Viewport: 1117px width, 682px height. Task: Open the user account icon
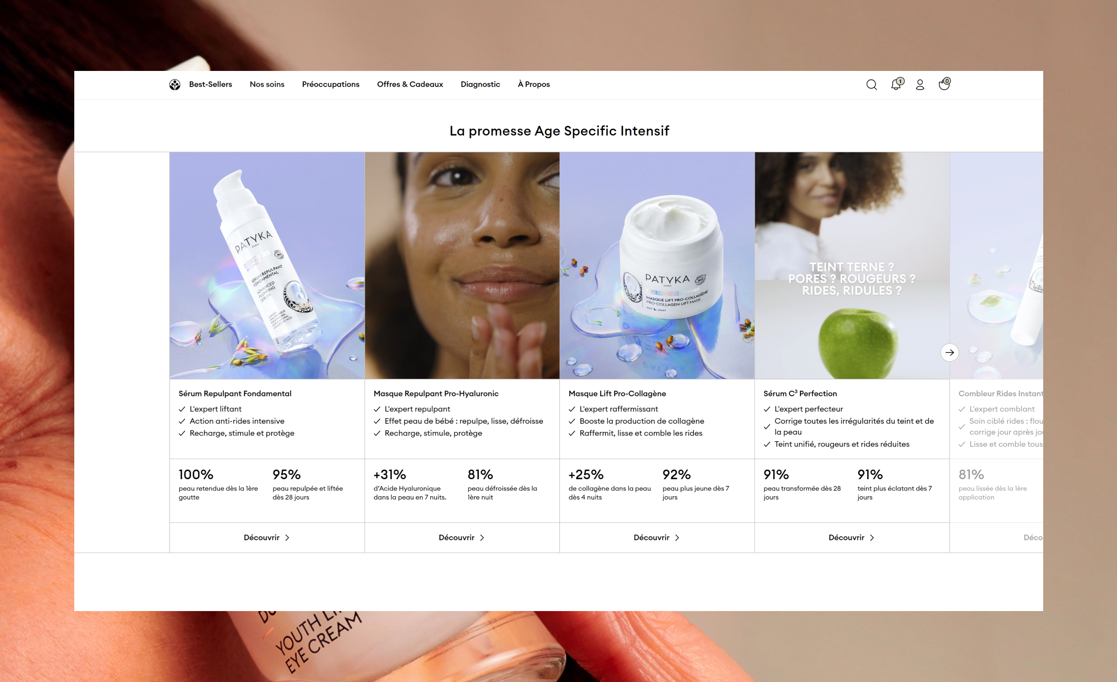click(920, 85)
